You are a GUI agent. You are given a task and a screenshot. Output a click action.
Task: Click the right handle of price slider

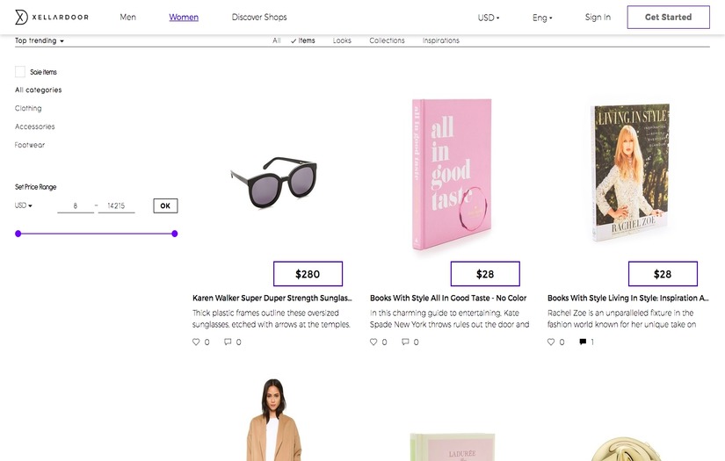(175, 234)
